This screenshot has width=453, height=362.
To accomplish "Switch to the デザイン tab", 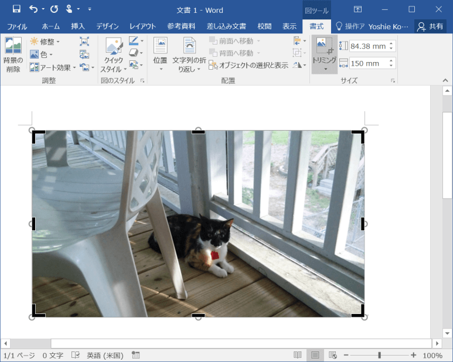I will pyautogui.click(x=107, y=26).
